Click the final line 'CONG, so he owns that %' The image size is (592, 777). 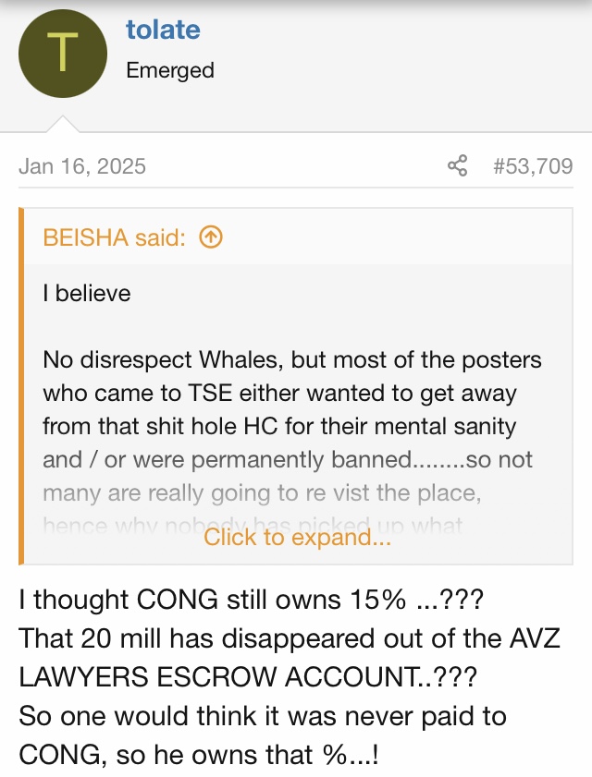[199, 755]
